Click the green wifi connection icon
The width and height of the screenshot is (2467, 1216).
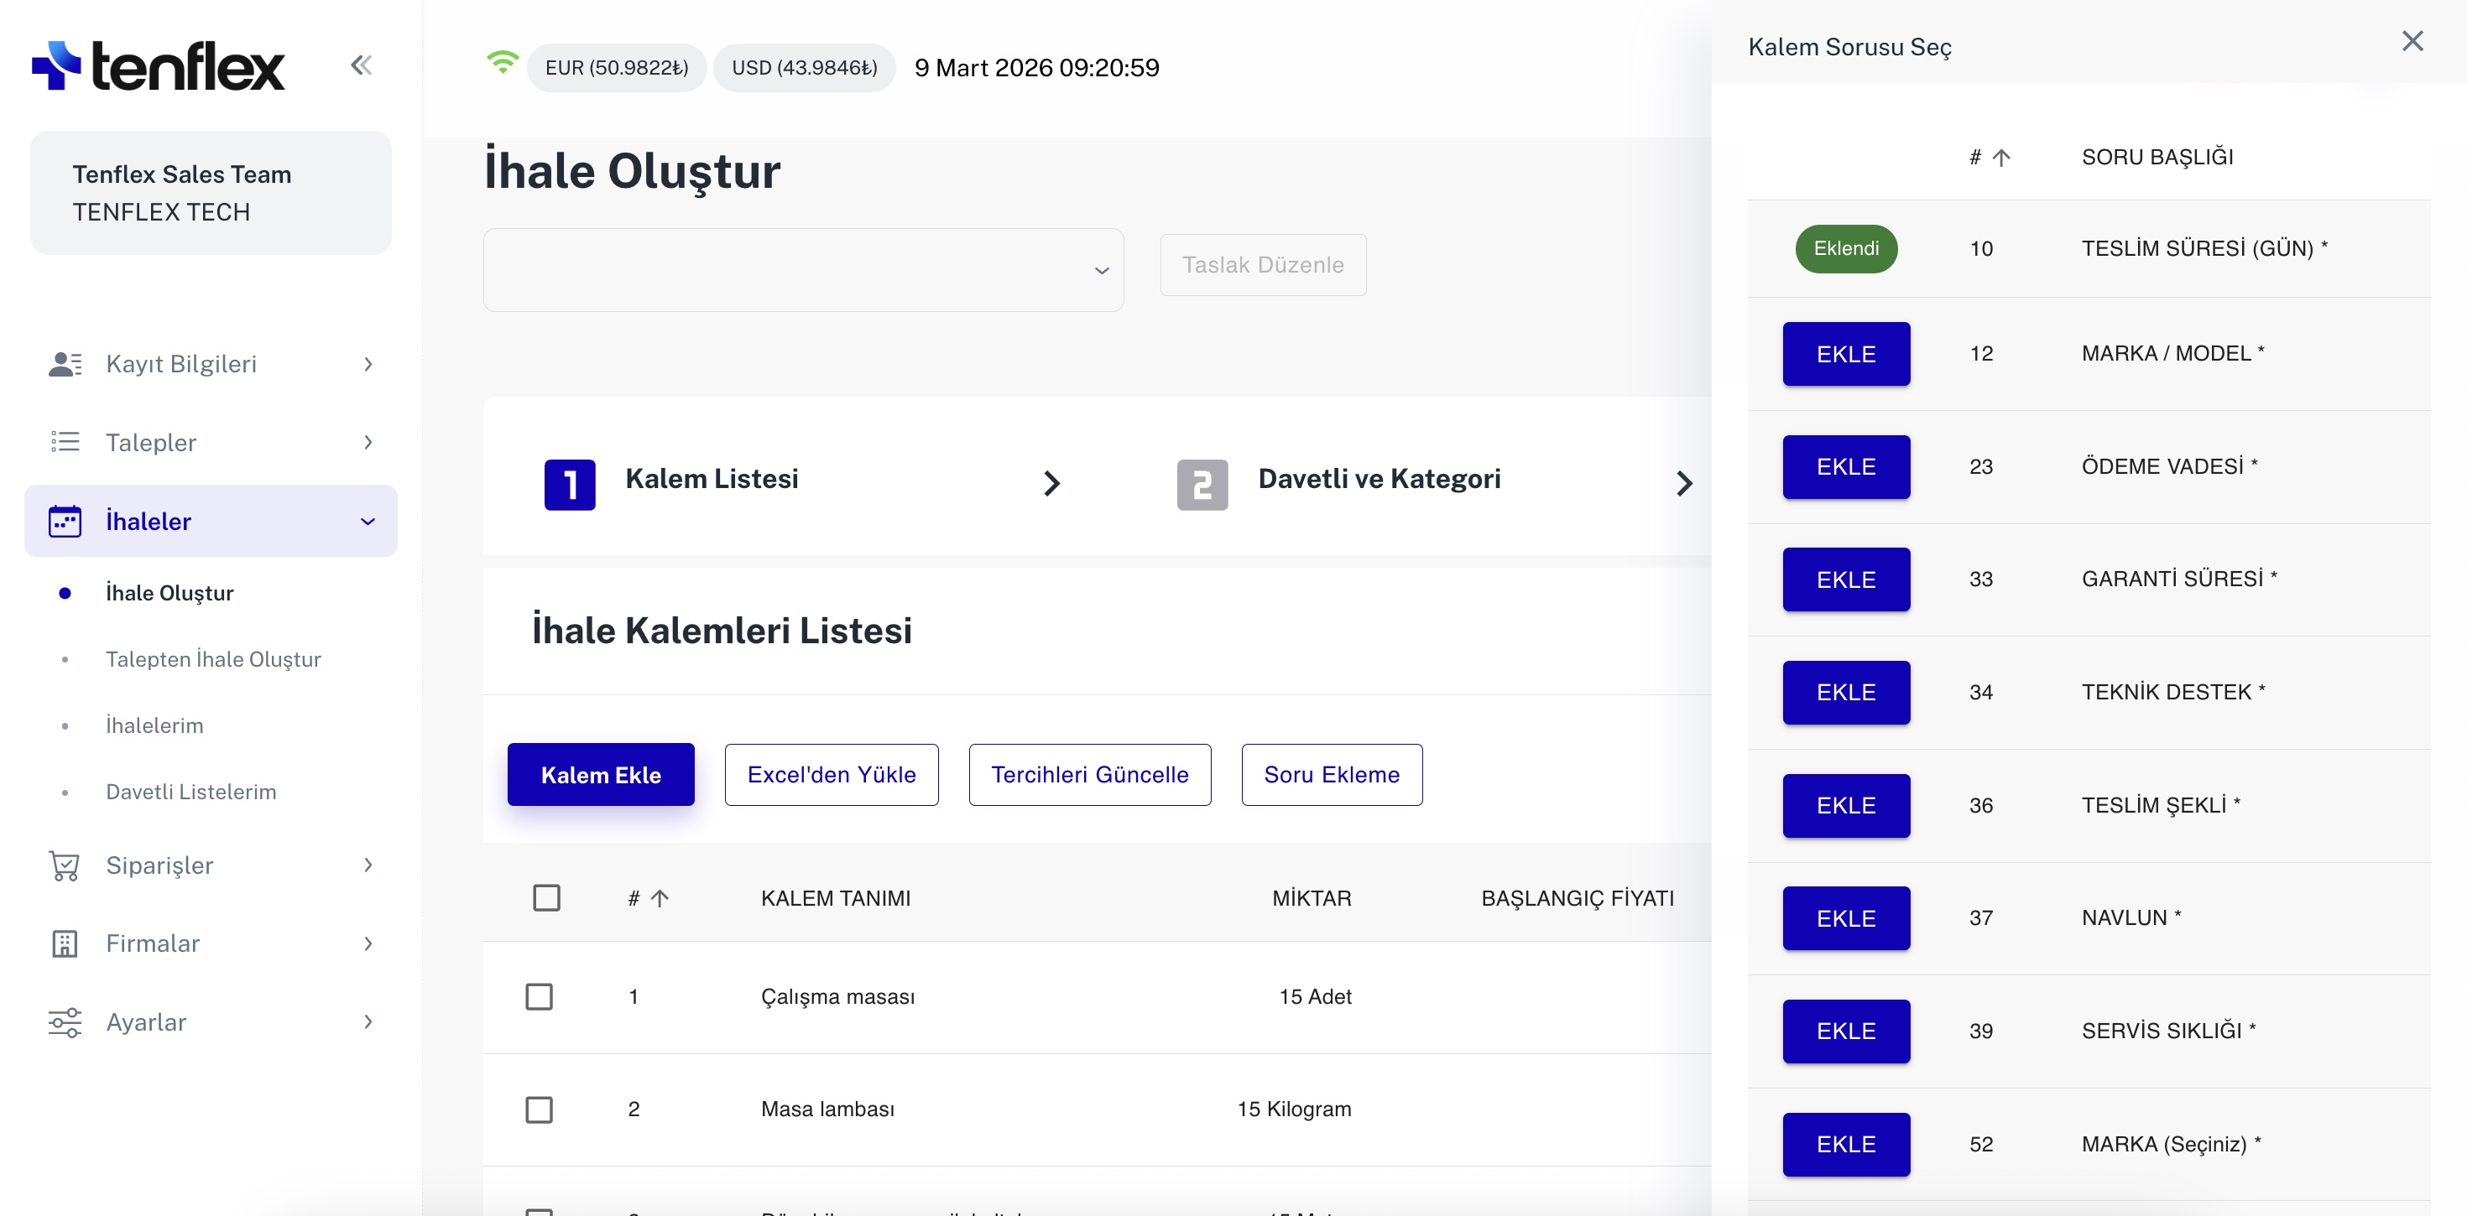[x=502, y=62]
